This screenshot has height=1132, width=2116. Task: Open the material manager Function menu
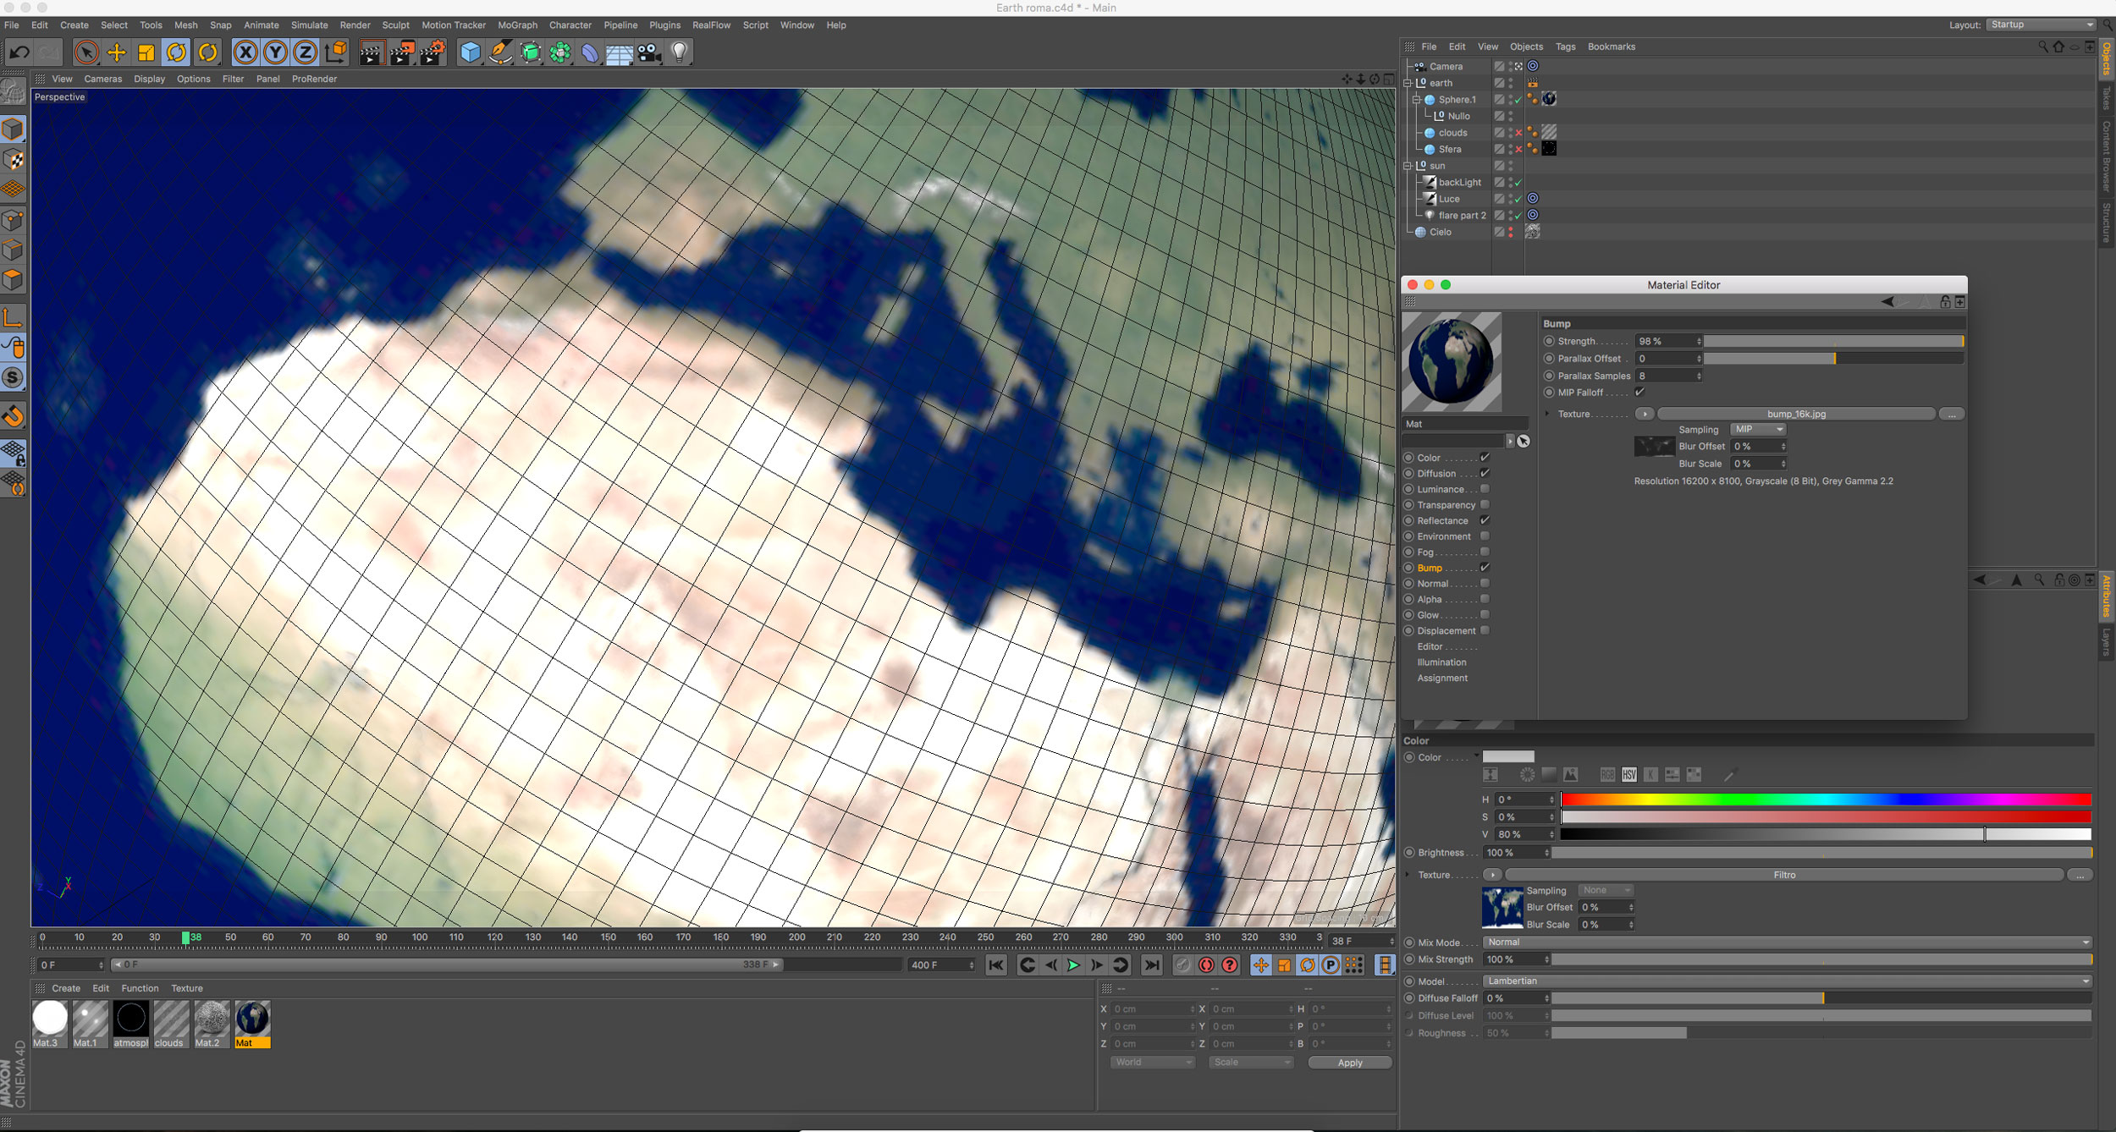[140, 988]
